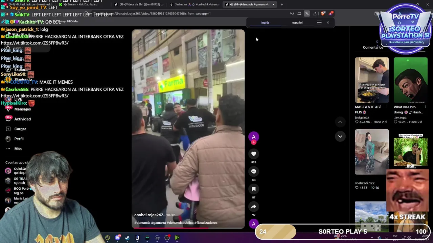Click the #fiscalizadores hashtag
Image resolution: width=433 pixels, height=243 pixels.
(206, 223)
